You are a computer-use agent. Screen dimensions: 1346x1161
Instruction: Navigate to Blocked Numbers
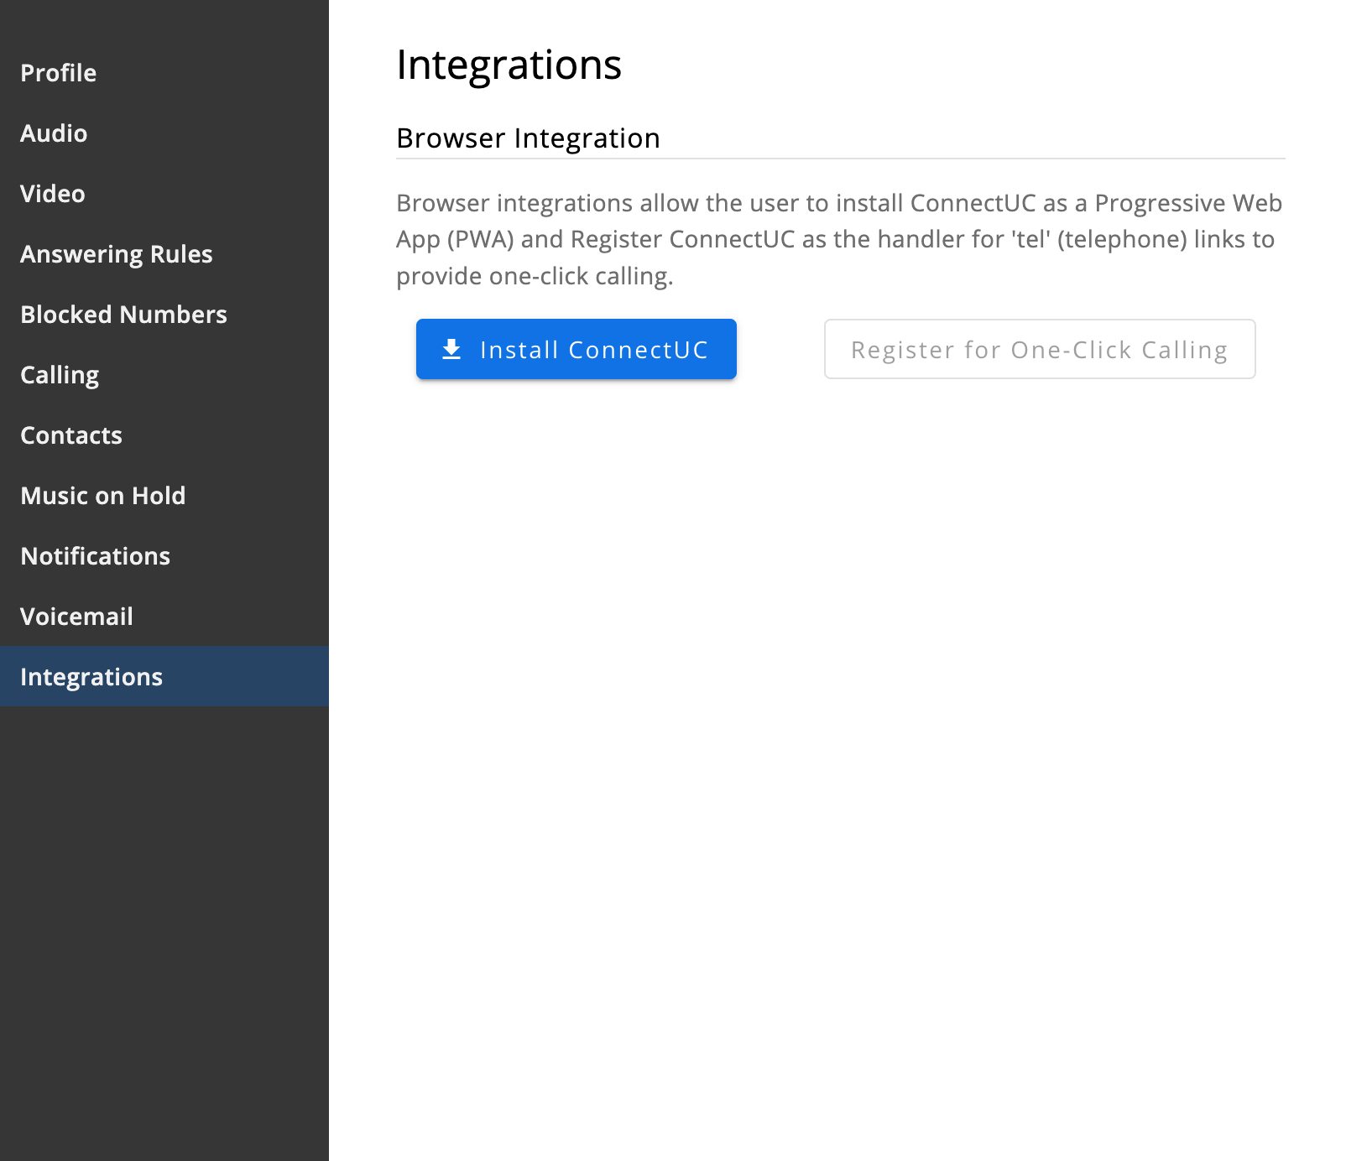pos(124,315)
